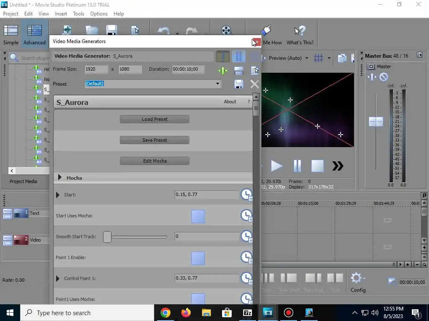Copy snapshot to clipboard icon in preview
The width and height of the screenshot is (429, 321).
click(342, 58)
